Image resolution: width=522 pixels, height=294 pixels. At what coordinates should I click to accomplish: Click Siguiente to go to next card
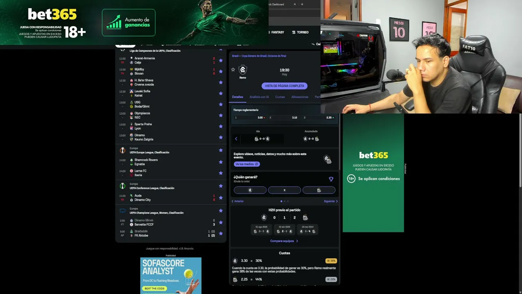(331, 201)
